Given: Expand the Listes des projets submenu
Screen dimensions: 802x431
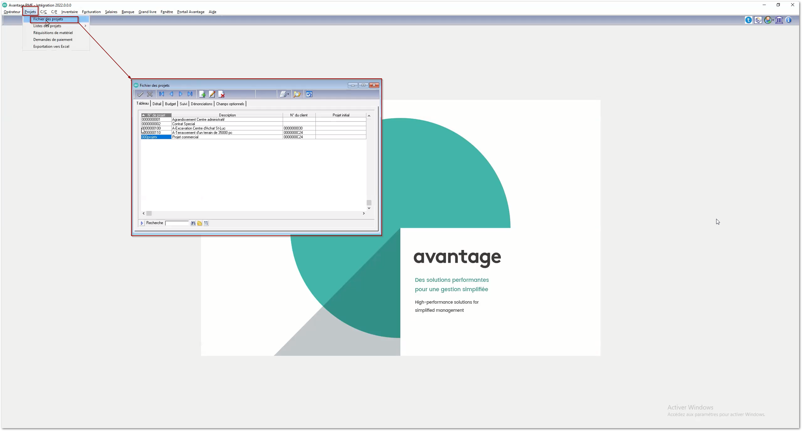Looking at the screenshot, I should [x=85, y=26].
